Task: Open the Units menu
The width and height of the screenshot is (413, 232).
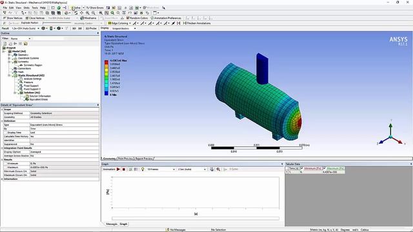Action: coord(26,8)
